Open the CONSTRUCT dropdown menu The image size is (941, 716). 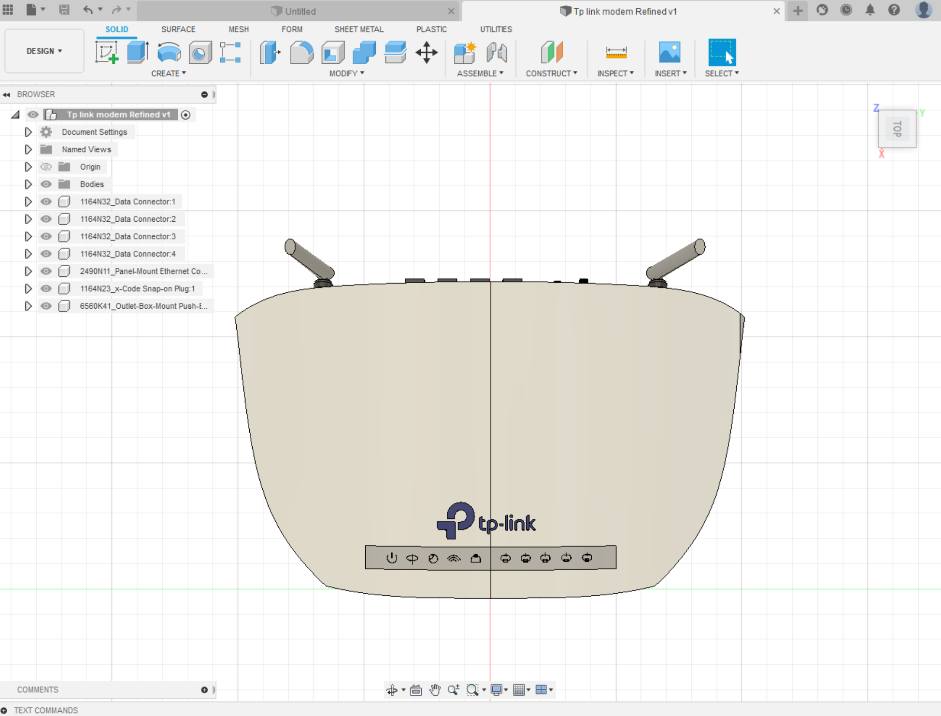[x=552, y=73]
